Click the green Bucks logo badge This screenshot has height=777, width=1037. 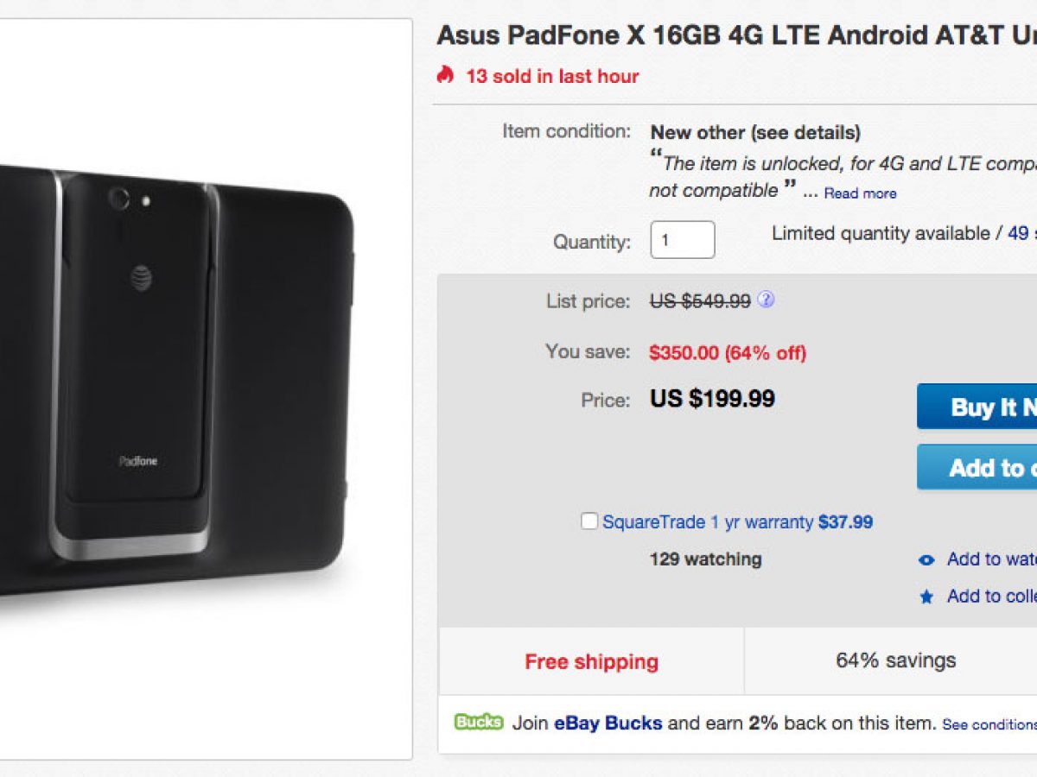tap(479, 722)
